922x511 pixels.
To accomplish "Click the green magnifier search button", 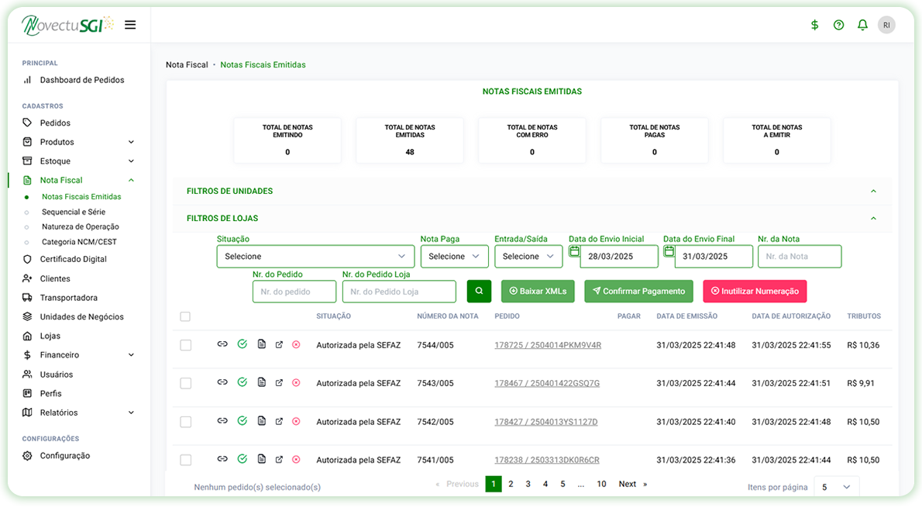I will [x=479, y=292].
